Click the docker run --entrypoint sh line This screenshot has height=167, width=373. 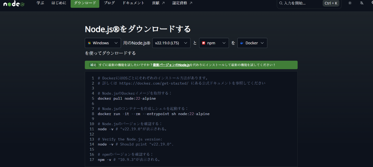154,114
